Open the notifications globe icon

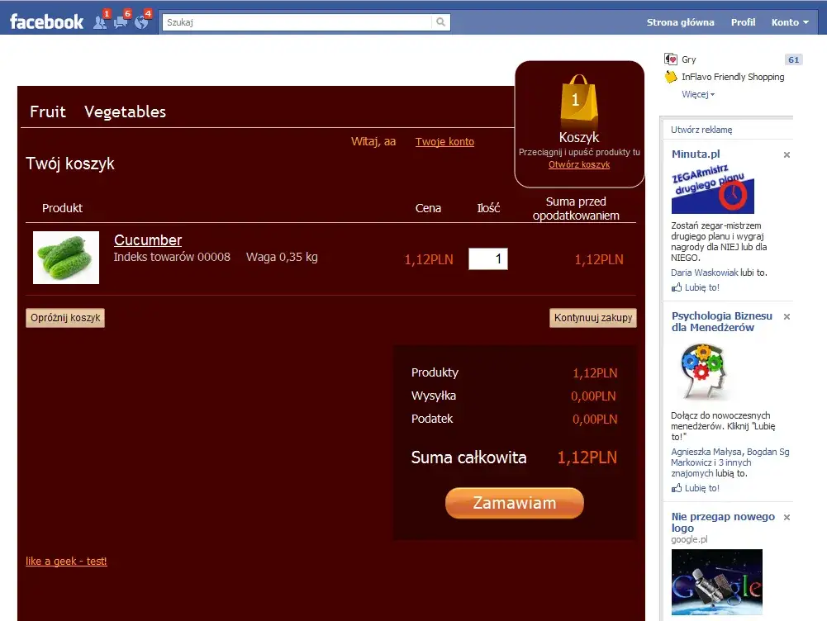tap(141, 22)
